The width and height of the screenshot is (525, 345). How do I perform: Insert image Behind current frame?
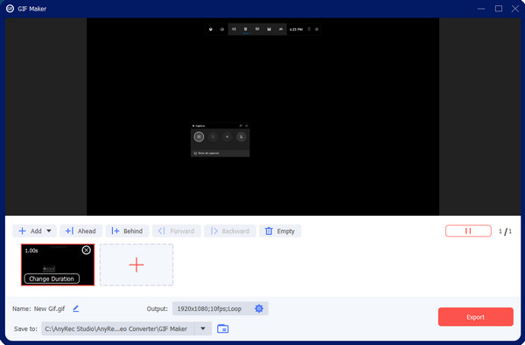click(127, 231)
